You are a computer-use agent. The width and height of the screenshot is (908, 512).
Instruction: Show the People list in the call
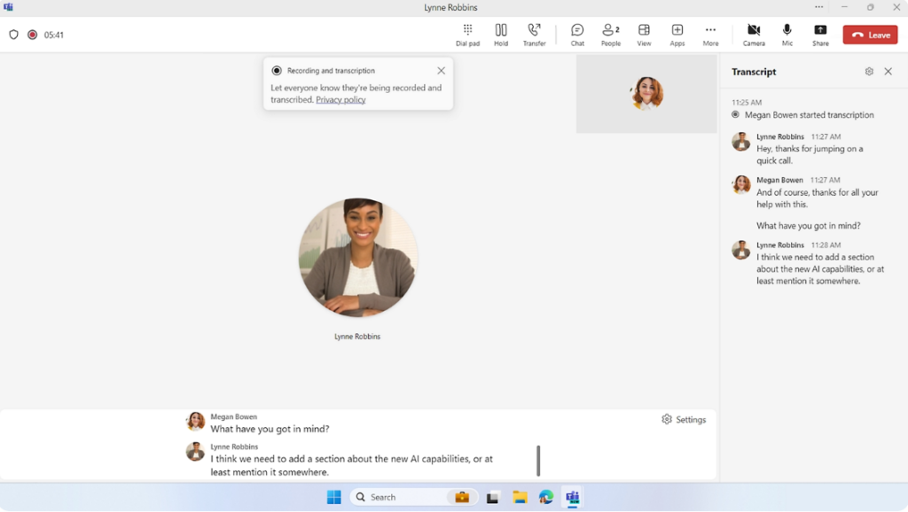[x=610, y=35]
